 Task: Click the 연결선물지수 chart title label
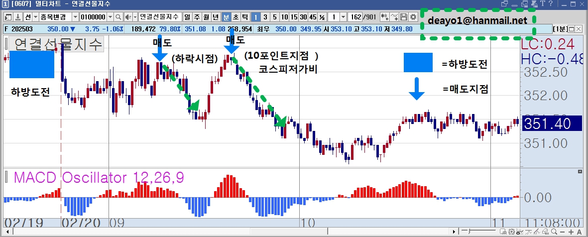pos(56,44)
